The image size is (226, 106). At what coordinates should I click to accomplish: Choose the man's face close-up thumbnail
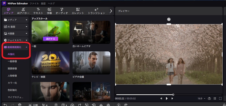[51, 92]
